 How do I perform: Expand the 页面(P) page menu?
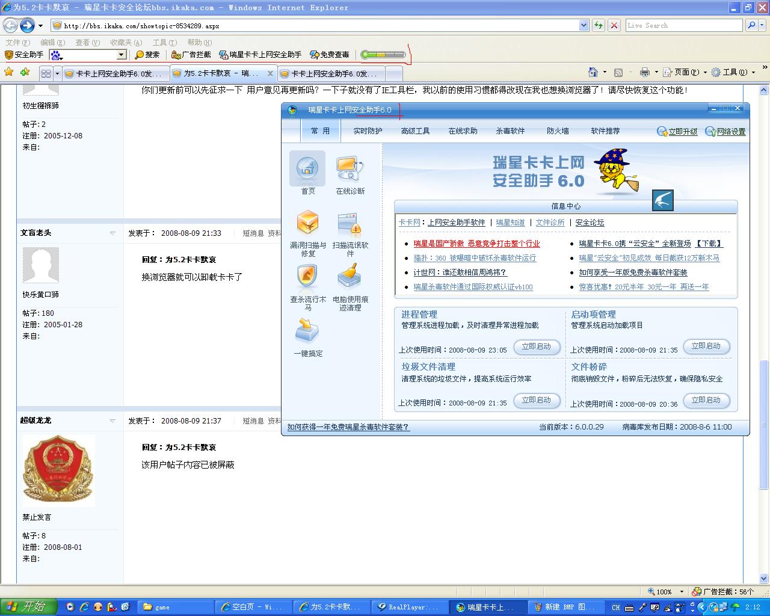pyautogui.click(x=684, y=72)
